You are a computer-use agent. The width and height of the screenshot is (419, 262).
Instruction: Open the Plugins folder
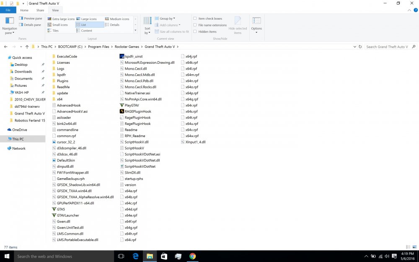(x=60, y=81)
